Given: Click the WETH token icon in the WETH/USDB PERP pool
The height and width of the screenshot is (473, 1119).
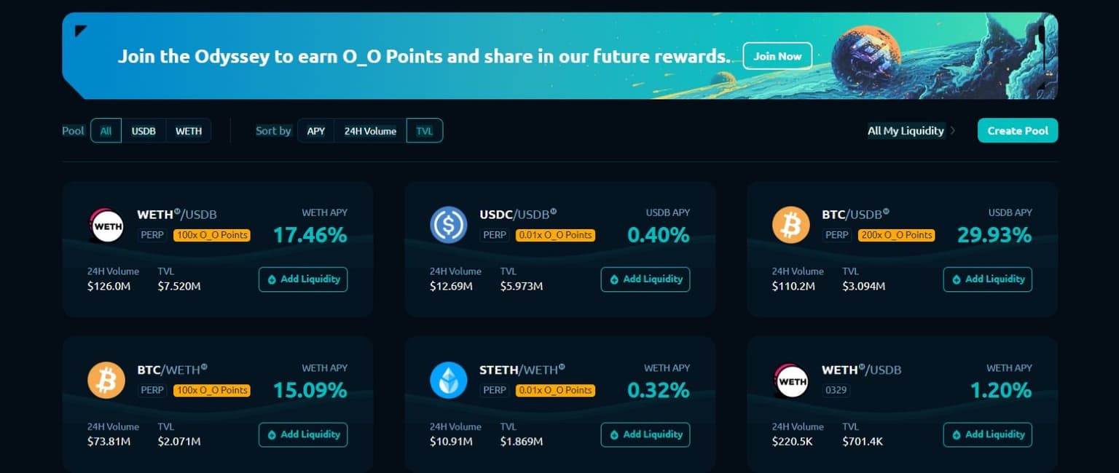Looking at the screenshot, I should [106, 225].
